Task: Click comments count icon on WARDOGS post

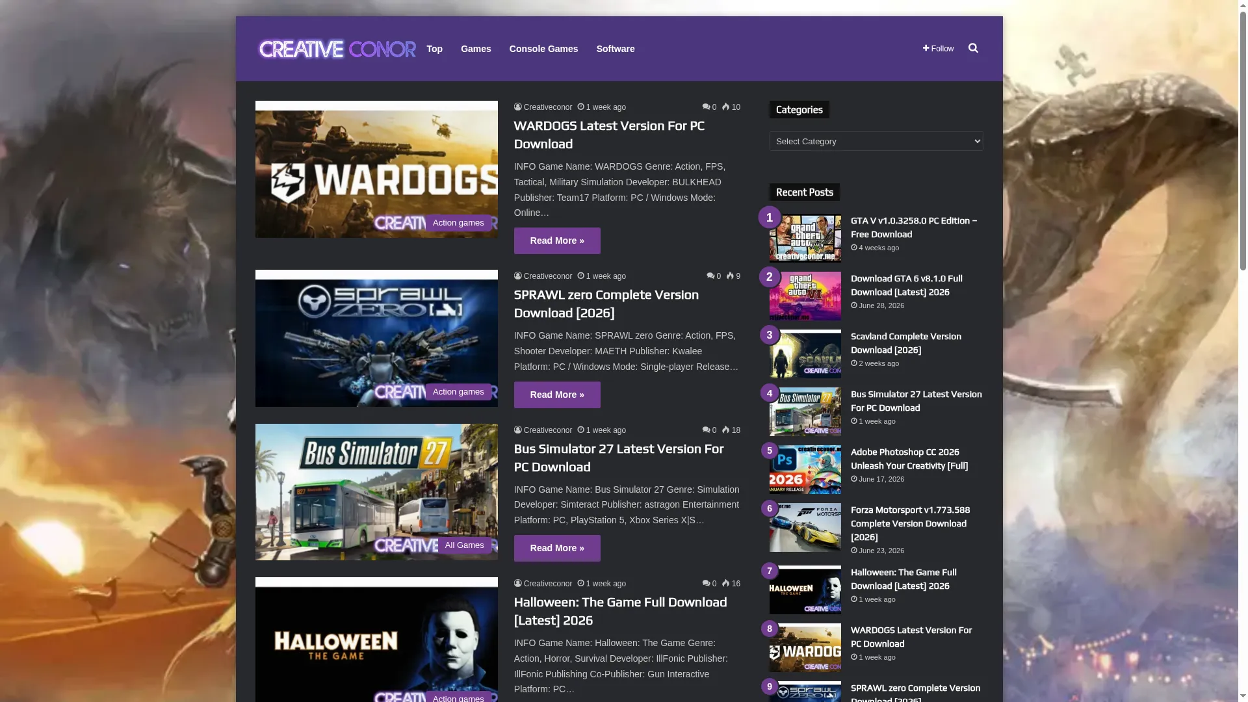Action: pyautogui.click(x=709, y=107)
